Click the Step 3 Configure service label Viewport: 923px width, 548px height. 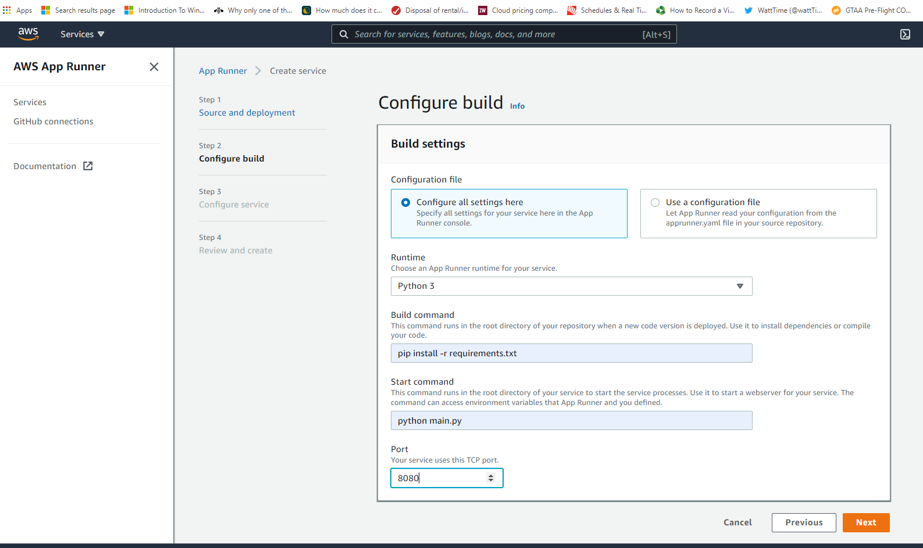tap(234, 205)
